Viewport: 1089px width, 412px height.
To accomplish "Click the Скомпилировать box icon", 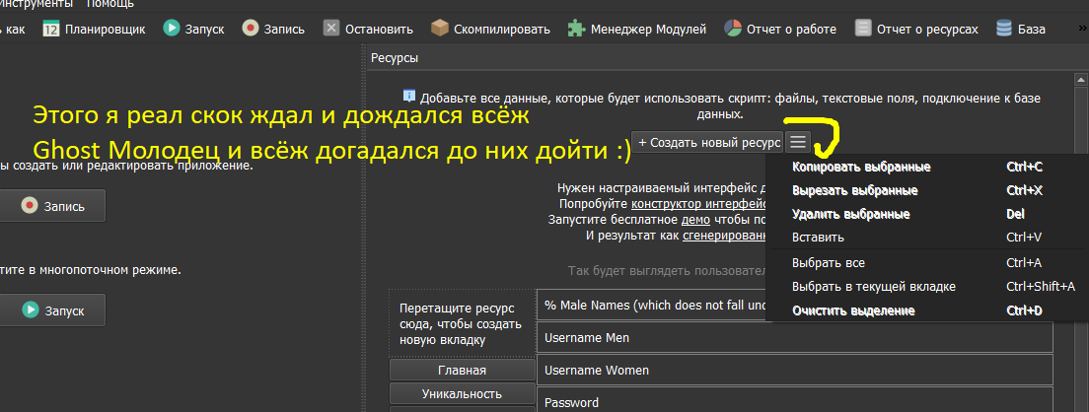I will coord(440,29).
